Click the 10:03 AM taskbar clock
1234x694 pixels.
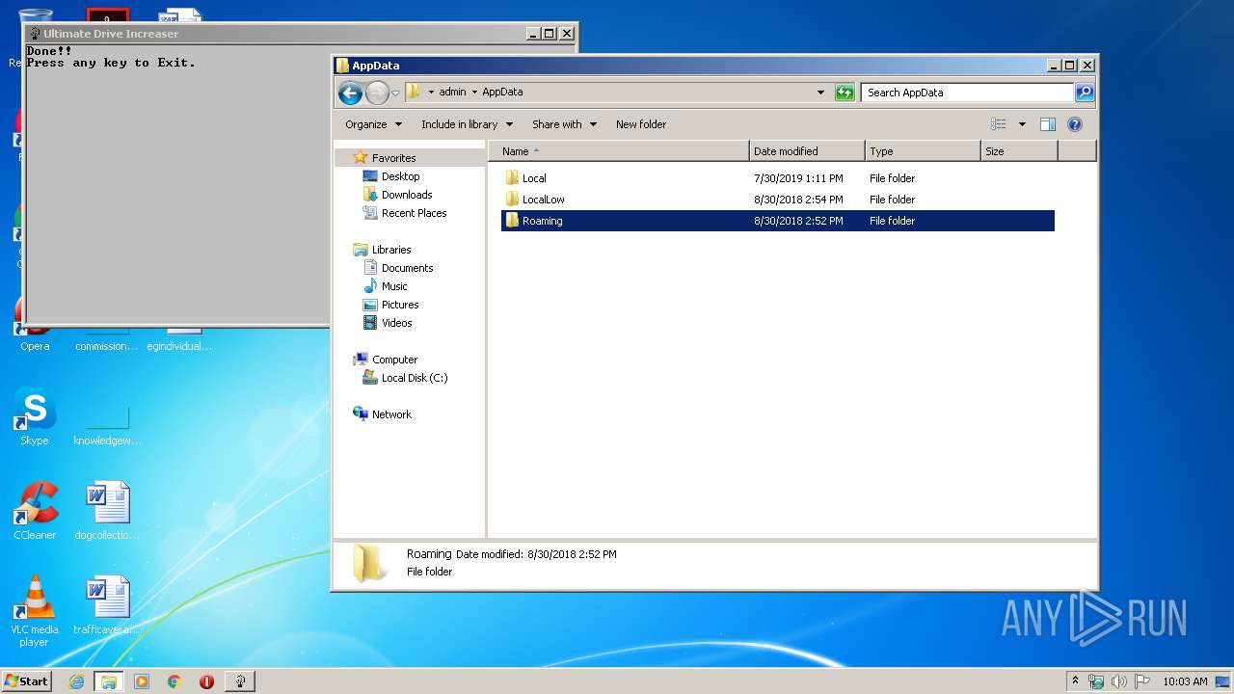tap(1185, 681)
